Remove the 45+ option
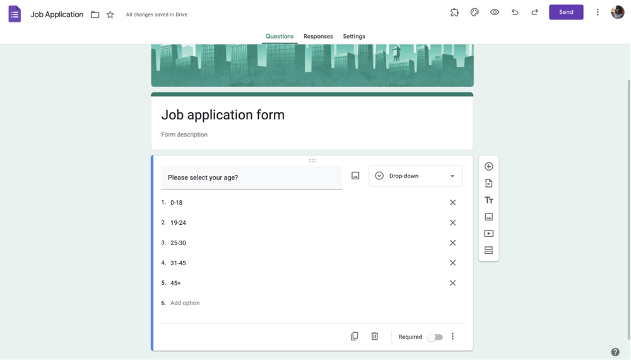 [x=452, y=283]
